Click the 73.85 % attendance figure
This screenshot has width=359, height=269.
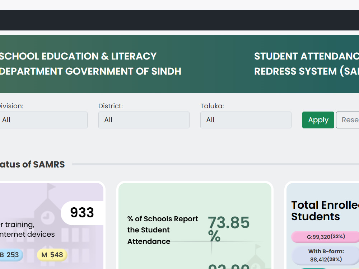pyautogui.click(x=228, y=229)
